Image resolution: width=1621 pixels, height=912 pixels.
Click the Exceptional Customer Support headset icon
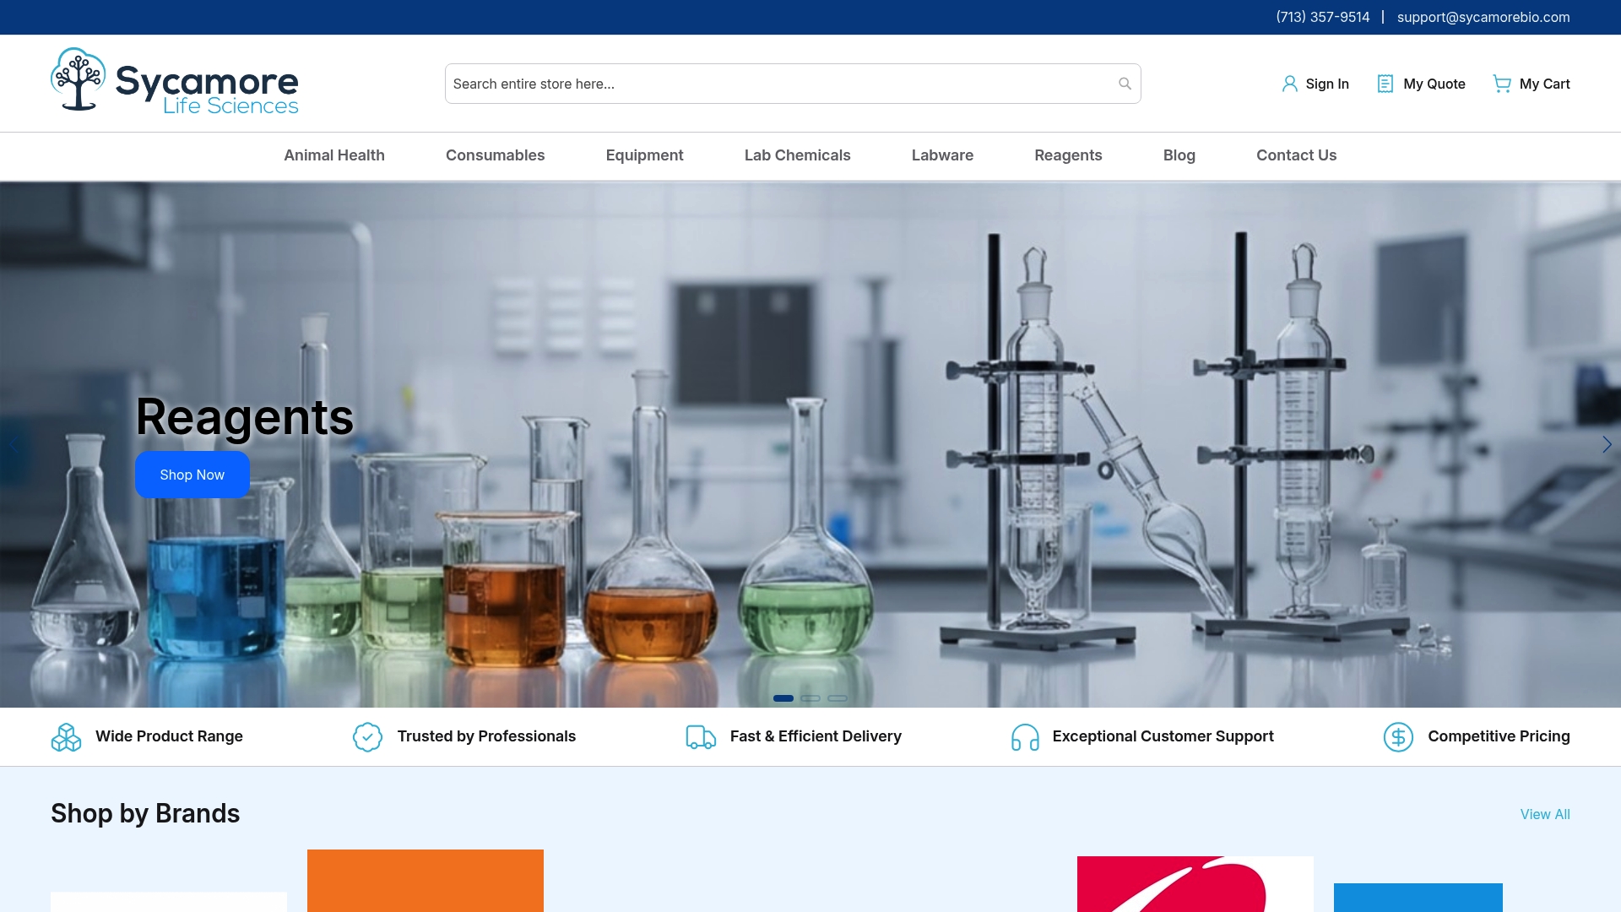pos(1025,736)
